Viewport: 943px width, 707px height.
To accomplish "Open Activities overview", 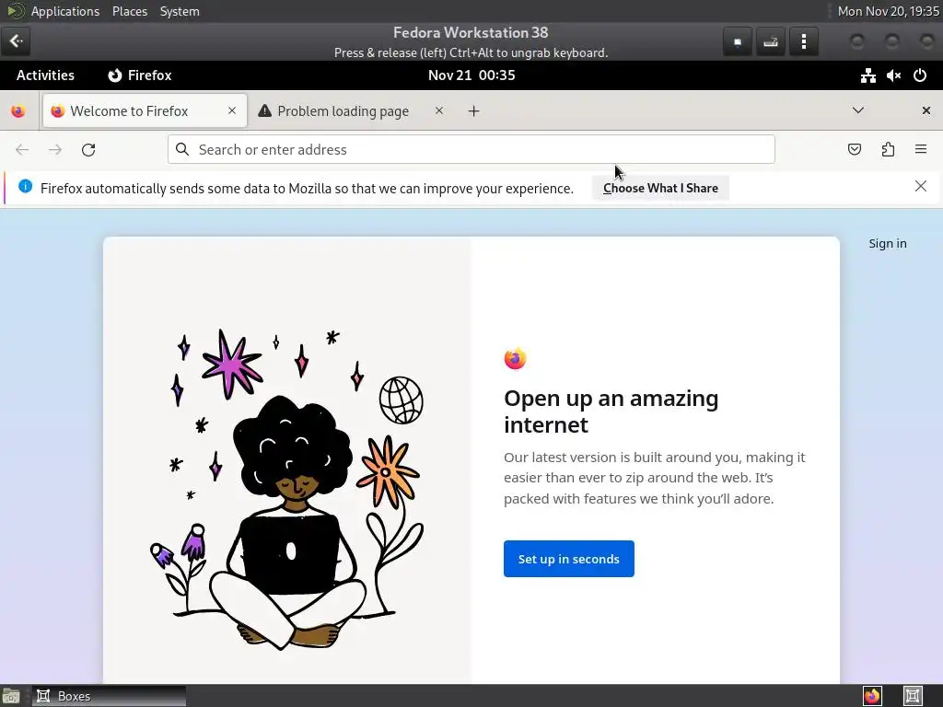I will tap(45, 75).
